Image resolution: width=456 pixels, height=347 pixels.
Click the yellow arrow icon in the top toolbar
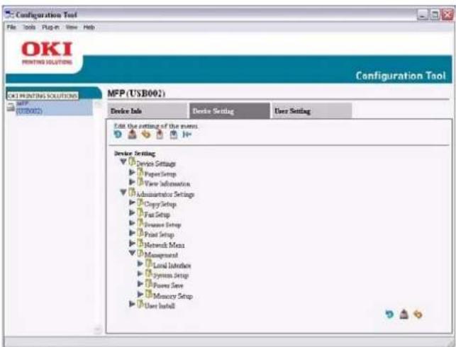pos(145,135)
